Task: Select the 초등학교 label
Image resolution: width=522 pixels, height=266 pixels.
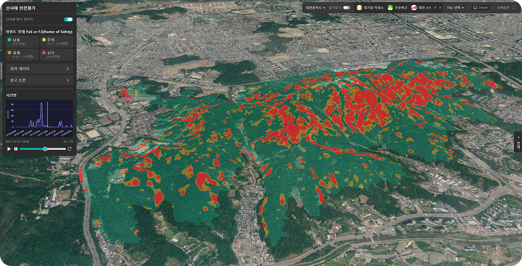Action: tap(401, 8)
